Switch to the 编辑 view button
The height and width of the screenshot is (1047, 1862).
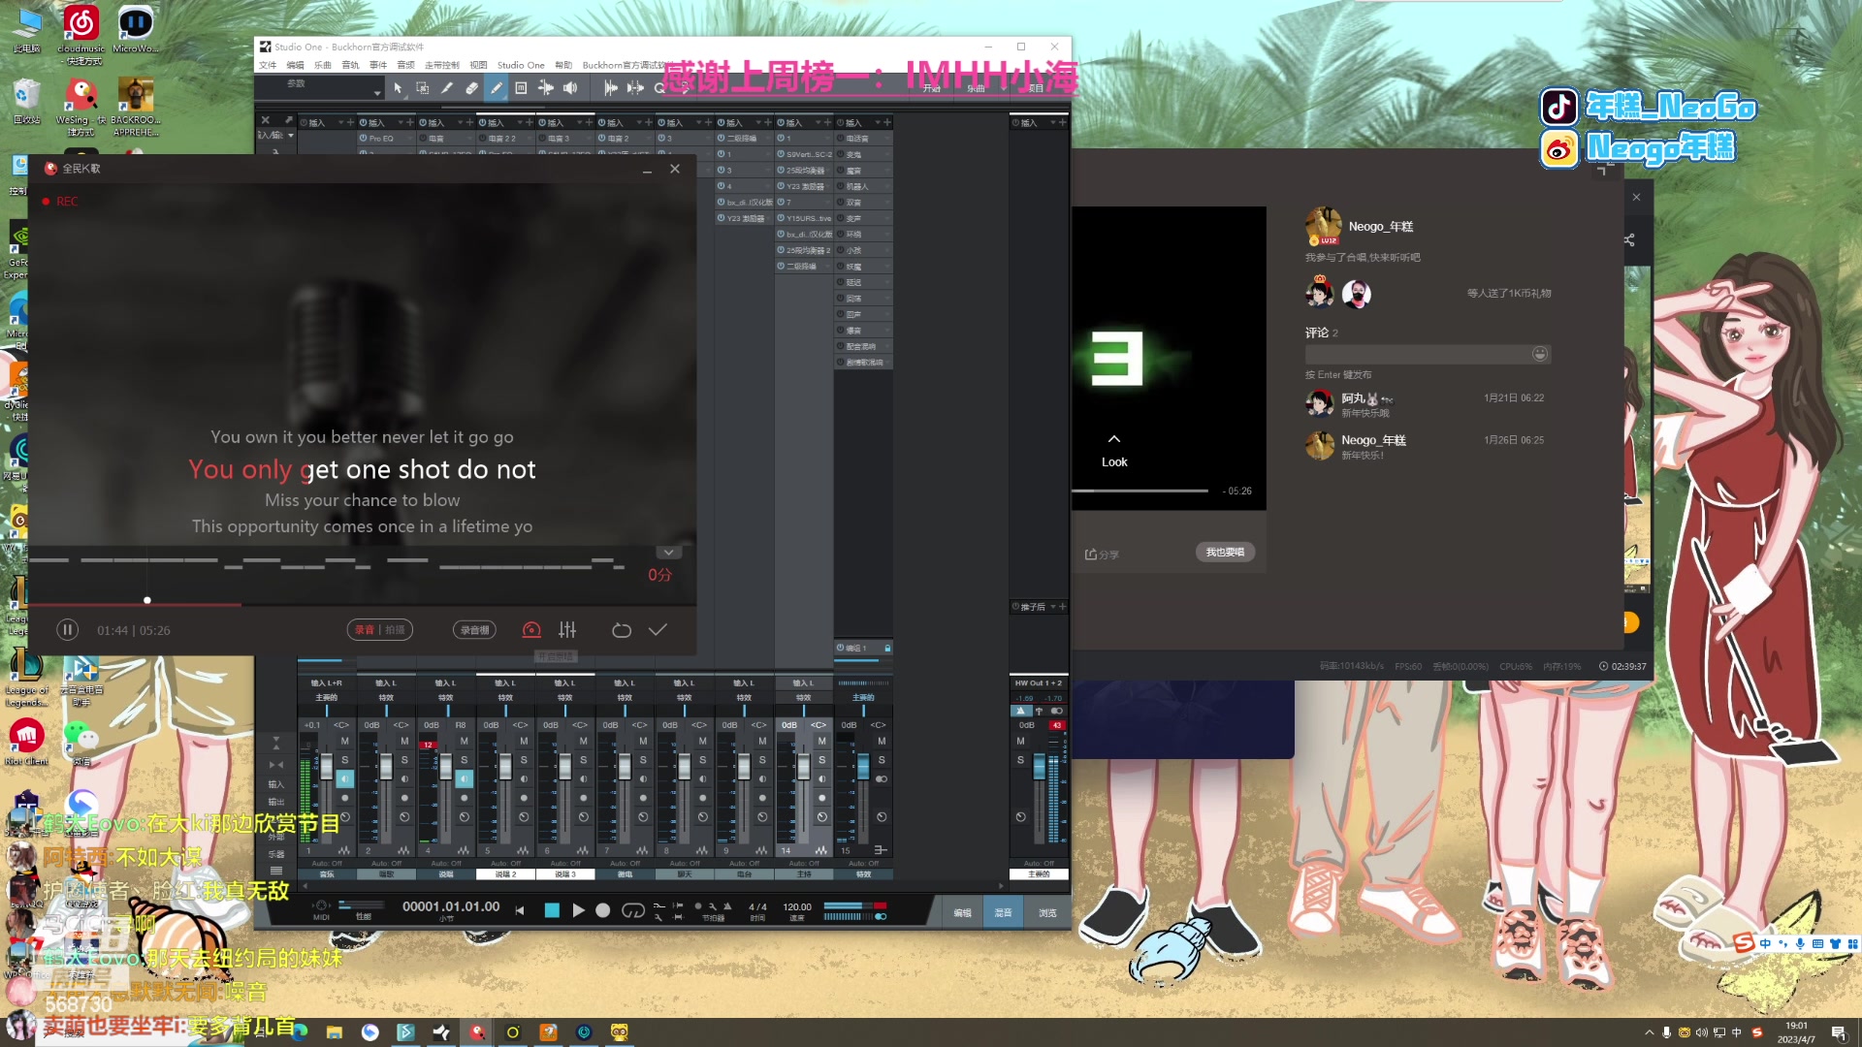(x=962, y=912)
